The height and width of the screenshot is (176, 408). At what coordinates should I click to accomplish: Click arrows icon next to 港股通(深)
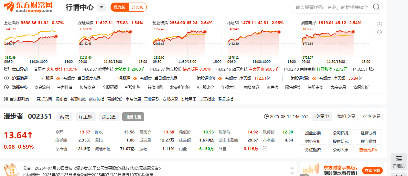point(314,78)
